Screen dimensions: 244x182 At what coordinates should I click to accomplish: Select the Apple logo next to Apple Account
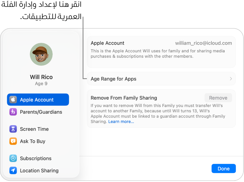coord(13,99)
